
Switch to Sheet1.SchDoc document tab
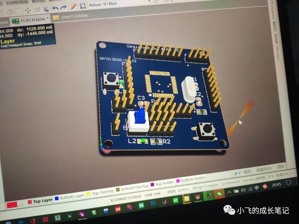pos(71,17)
